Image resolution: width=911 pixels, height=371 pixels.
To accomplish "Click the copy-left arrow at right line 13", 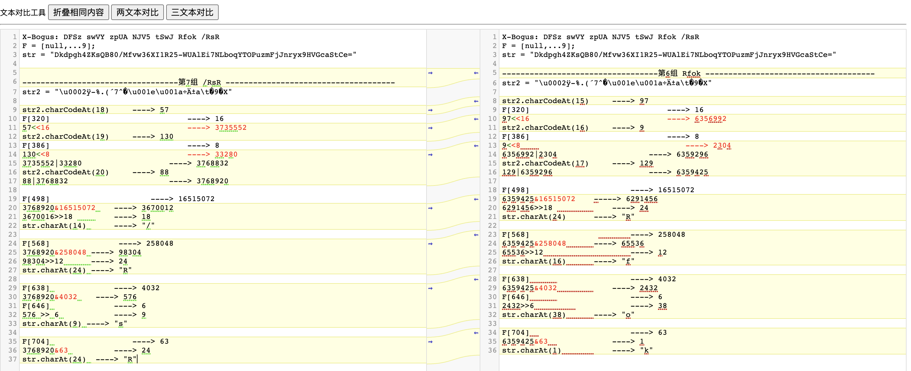I will (476, 146).
